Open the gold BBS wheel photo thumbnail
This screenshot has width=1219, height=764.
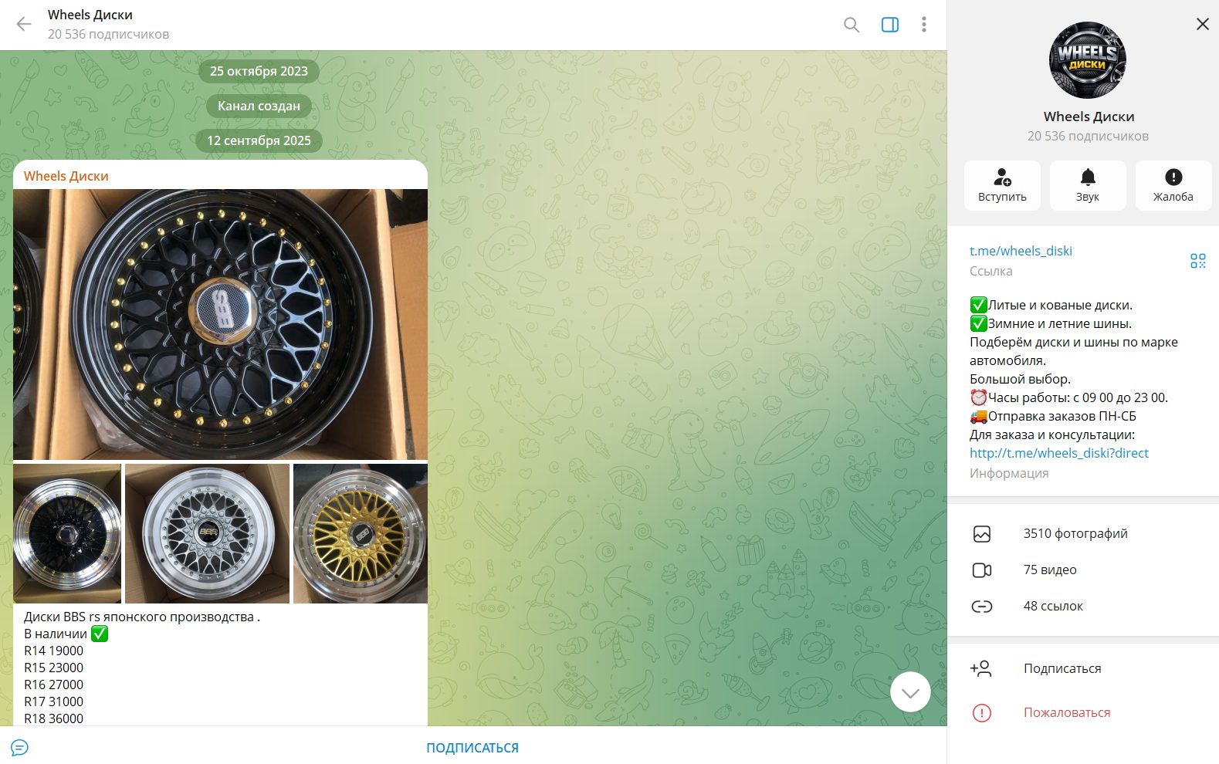(360, 533)
